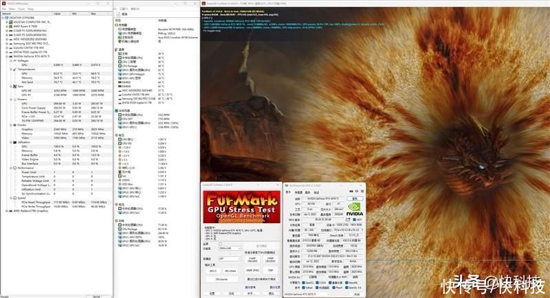Image resolution: width=550 pixels, height=298 pixels.
Task: Open the FurMark anti-aliasing dropdown set to Off
Action: click(230, 259)
